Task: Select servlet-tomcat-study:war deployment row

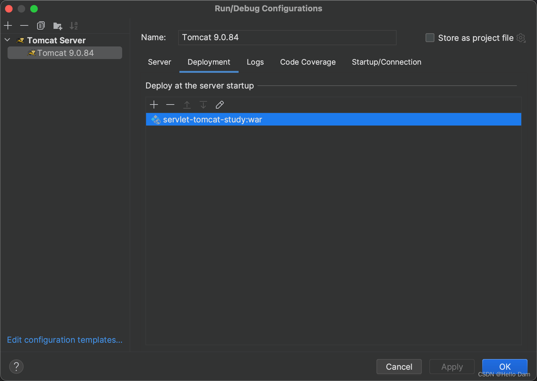Action: pos(334,119)
